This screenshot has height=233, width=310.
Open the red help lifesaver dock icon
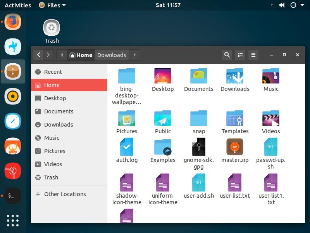click(x=13, y=171)
